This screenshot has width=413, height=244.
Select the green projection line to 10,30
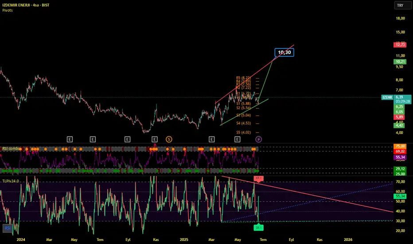265,81
